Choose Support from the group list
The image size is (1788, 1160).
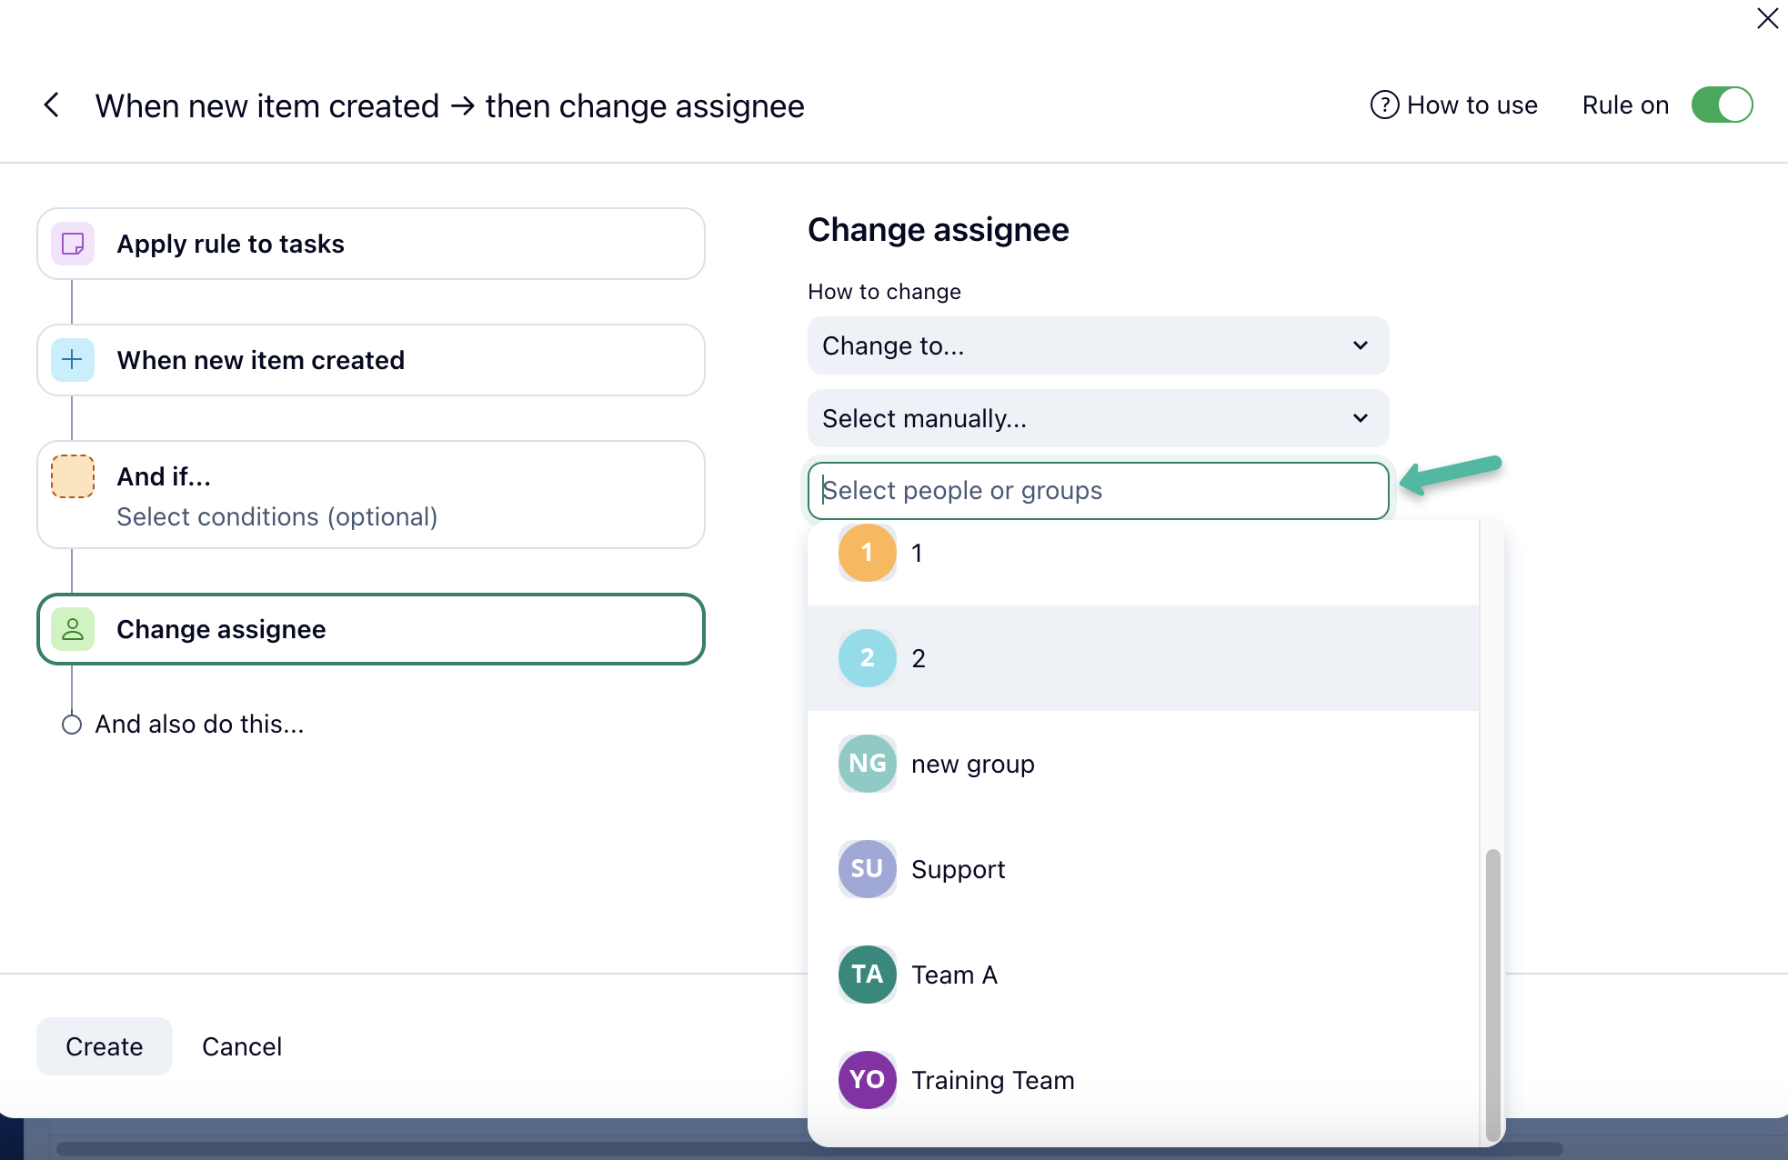click(x=958, y=869)
